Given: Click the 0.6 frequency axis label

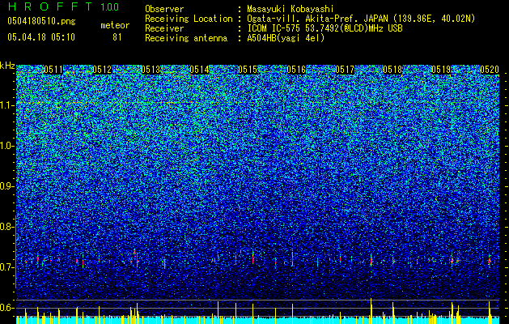Looking at the screenshot, I should pyautogui.click(x=6, y=308).
